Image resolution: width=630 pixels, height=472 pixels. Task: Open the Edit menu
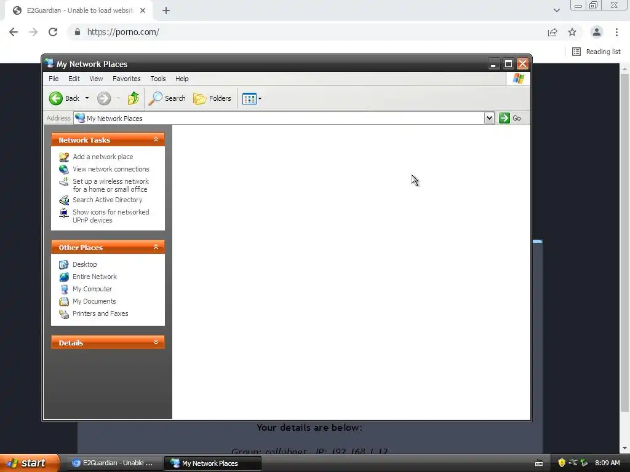tap(74, 79)
